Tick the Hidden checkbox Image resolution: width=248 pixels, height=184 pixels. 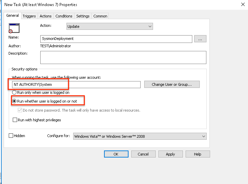coord(11,136)
